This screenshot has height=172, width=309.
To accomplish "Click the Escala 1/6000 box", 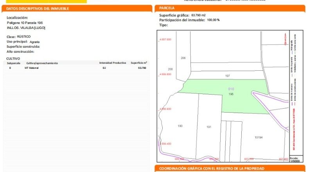I will coord(296,159).
